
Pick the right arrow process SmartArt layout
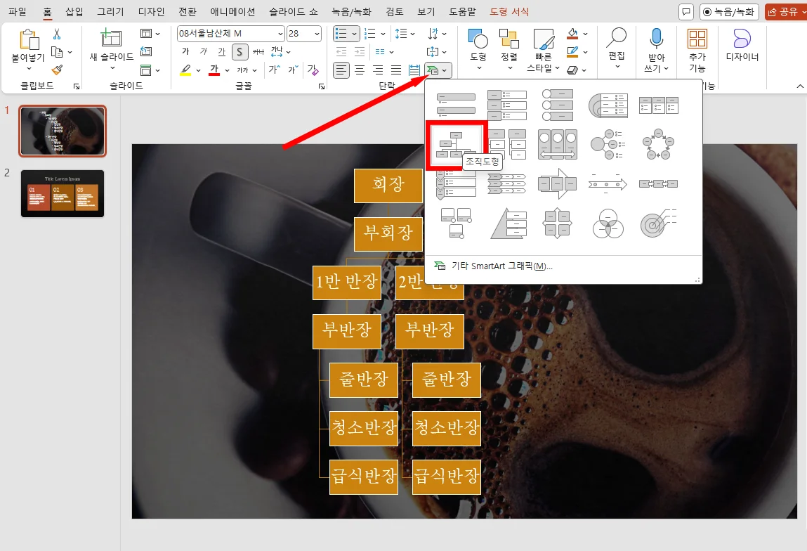tap(557, 184)
